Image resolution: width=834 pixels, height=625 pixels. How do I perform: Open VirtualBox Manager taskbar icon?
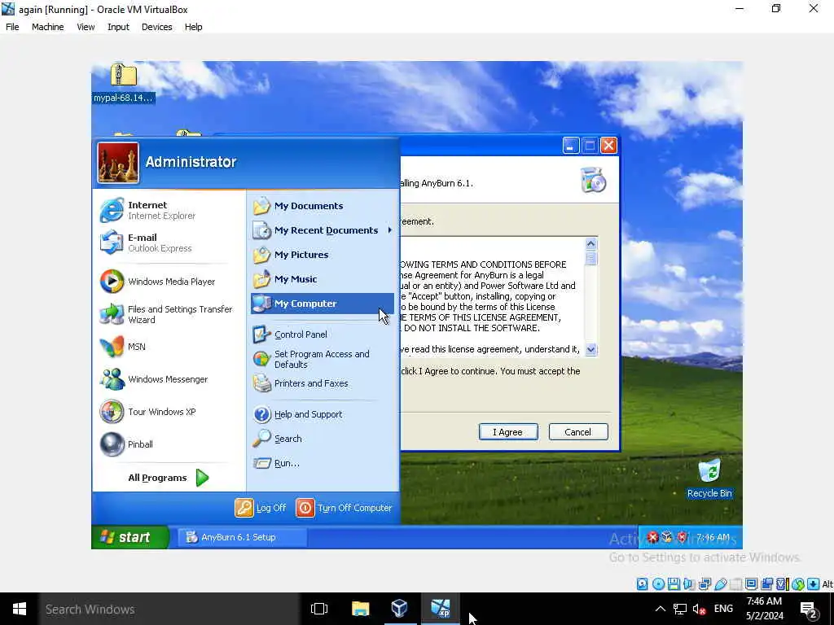(399, 609)
